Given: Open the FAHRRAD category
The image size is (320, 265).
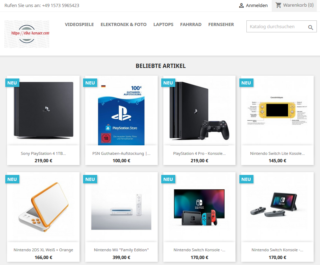Looking at the screenshot, I should 190,25.
